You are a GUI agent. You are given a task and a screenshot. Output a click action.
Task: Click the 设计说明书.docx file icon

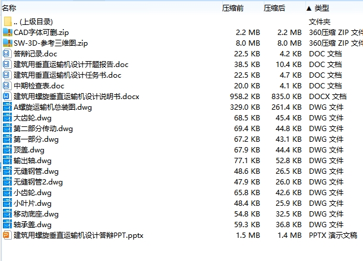(x=7, y=97)
